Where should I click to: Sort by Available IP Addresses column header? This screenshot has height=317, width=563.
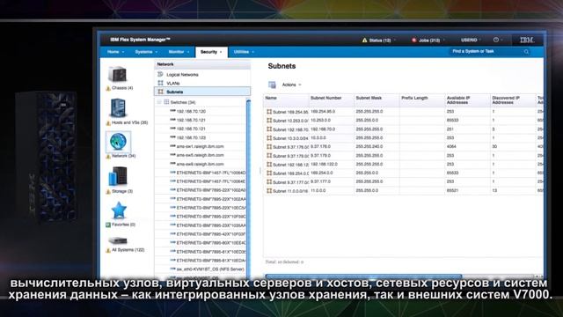(468, 100)
